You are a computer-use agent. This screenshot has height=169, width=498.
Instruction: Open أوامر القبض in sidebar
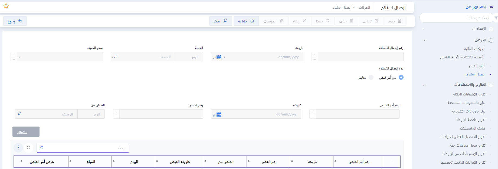tap(476, 66)
